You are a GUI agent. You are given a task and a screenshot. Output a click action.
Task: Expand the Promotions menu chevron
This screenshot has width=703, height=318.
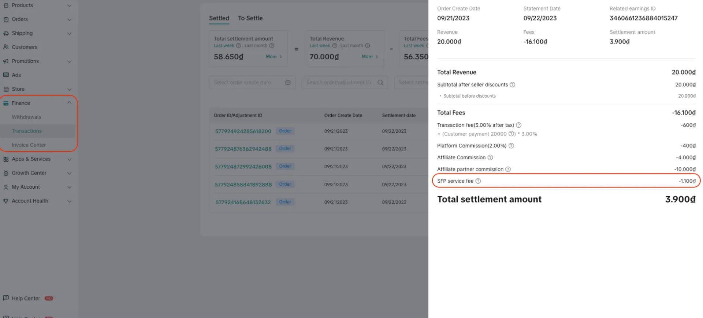69,61
